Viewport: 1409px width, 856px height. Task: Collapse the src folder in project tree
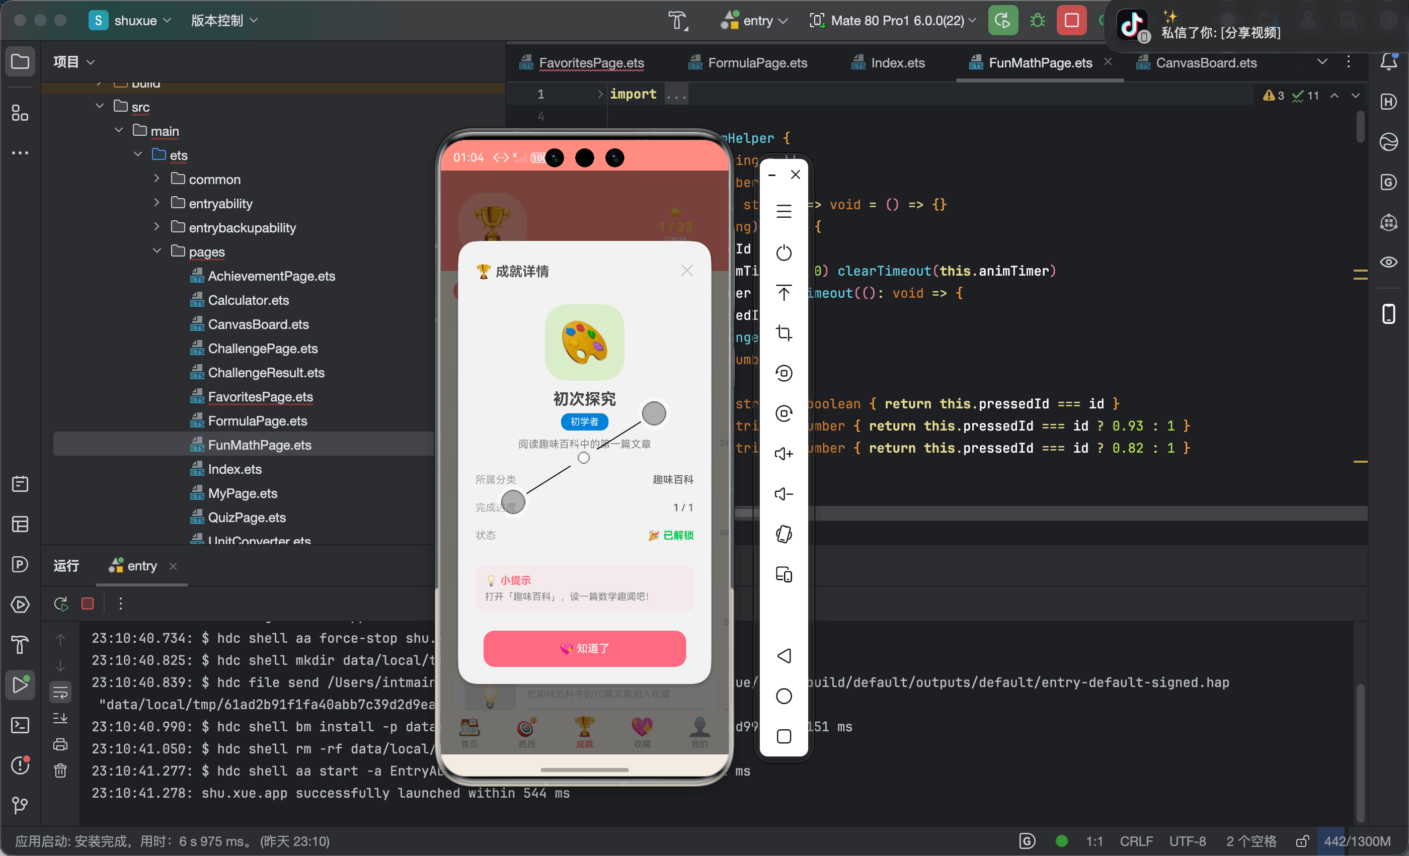point(100,106)
